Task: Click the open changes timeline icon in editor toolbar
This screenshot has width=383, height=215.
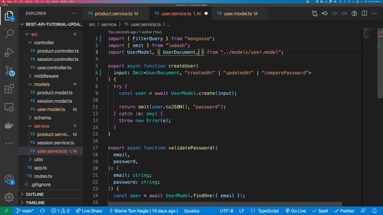Action: 324,13
